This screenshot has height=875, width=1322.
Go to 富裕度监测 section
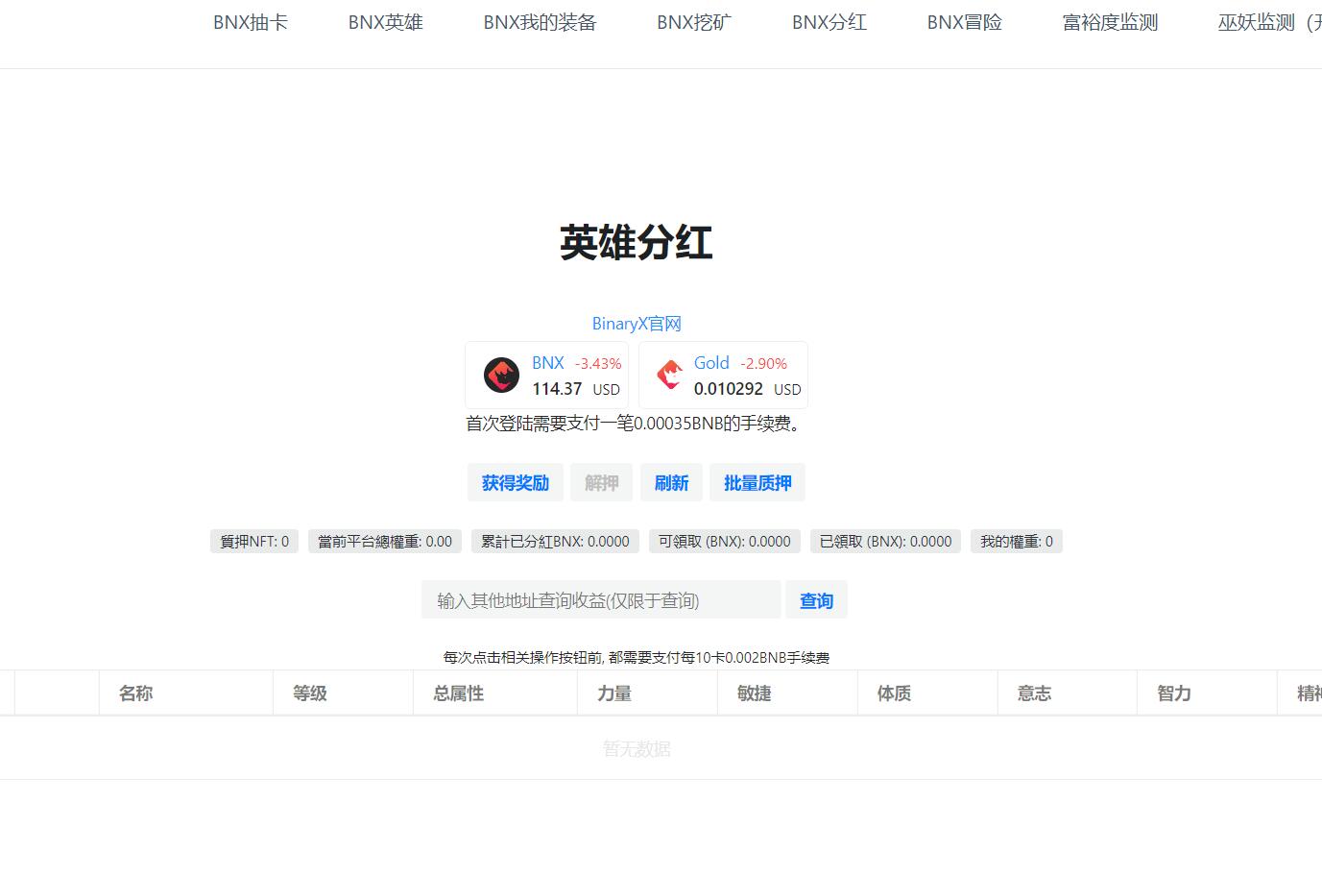[1109, 22]
